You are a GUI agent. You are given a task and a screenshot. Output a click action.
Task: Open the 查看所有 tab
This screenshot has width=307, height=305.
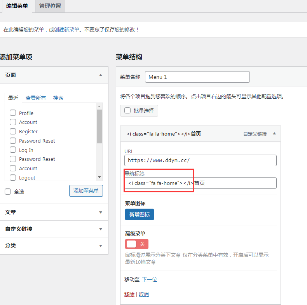(x=36, y=98)
